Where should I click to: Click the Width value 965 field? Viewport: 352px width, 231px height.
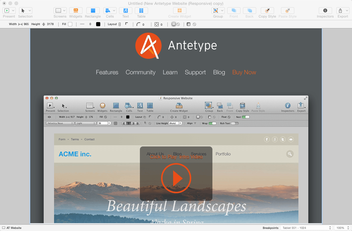26,24
